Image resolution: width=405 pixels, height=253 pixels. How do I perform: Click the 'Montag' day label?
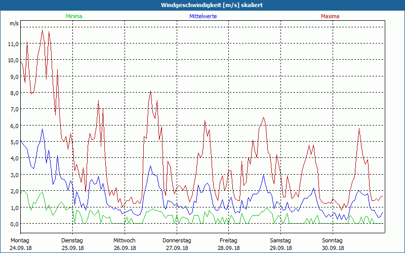20,241
